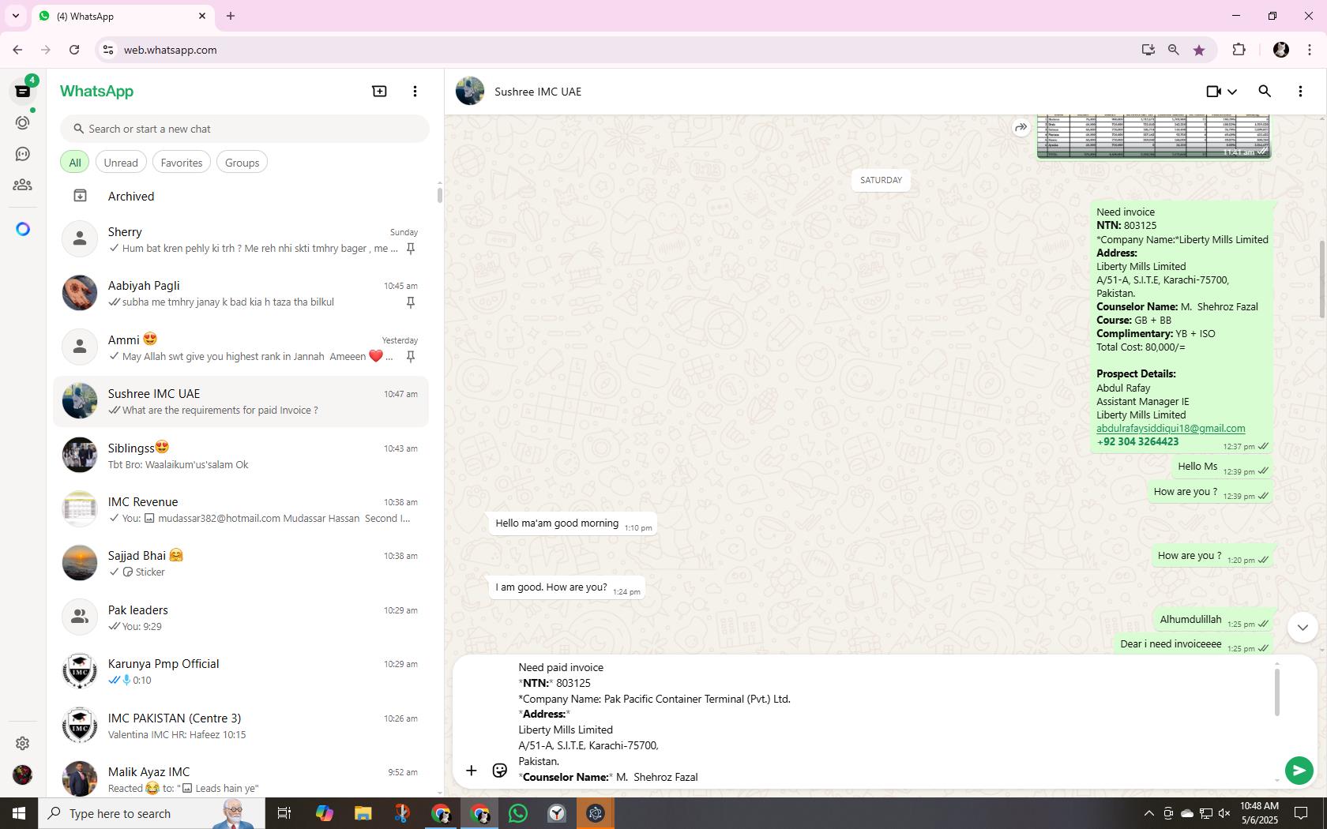Image resolution: width=1327 pixels, height=829 pixels.
Task: Open the Chats icon in left sidebar
Action: coord(22,92)
